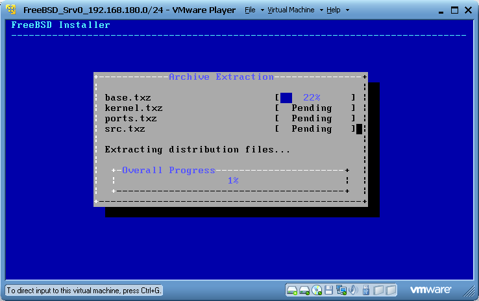Maximize the VMware Player window
This screenshot has height=301, width=479.
click(x=454, y=10)
